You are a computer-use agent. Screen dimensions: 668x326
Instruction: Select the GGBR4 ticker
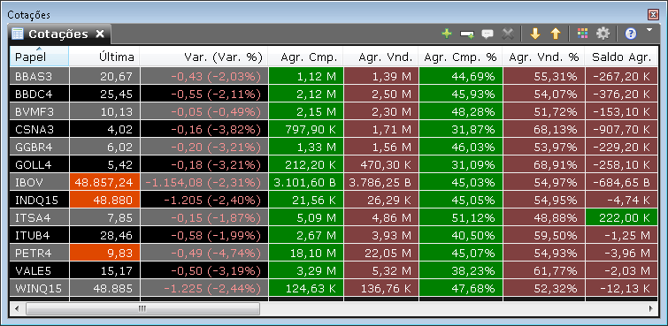click(34, 148)
